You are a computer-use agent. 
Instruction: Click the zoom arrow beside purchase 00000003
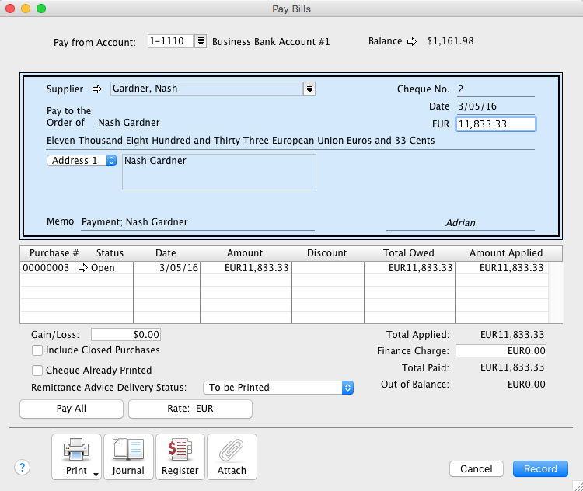click(x=83, y=268)
